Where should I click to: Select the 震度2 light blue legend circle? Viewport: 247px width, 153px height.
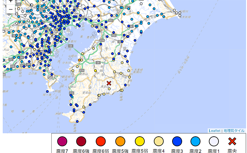click(196, 142)
